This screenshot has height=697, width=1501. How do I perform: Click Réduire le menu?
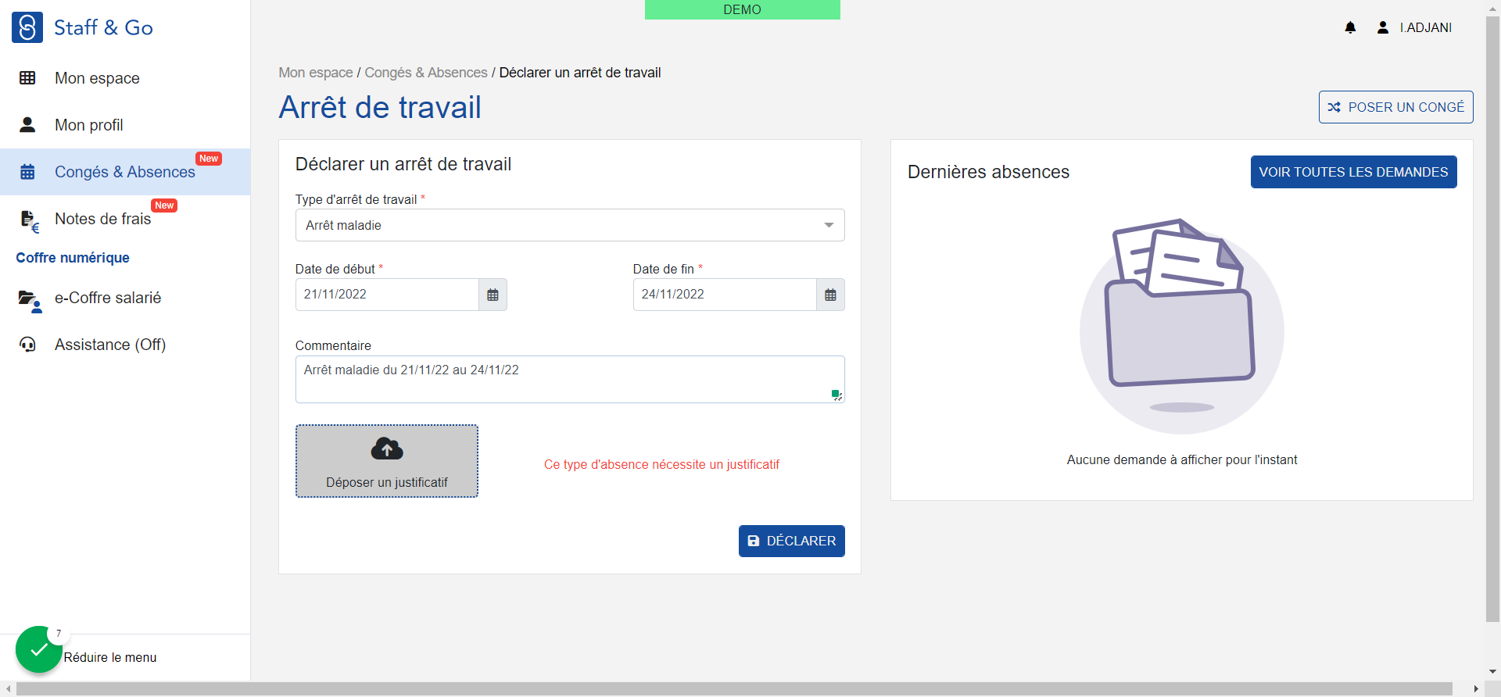pos(110,658)
